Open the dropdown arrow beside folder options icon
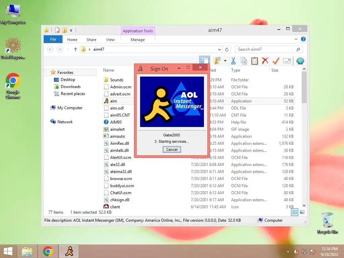Image resolution: width=344 pixels, height=258 pixels. pos(225,61)
